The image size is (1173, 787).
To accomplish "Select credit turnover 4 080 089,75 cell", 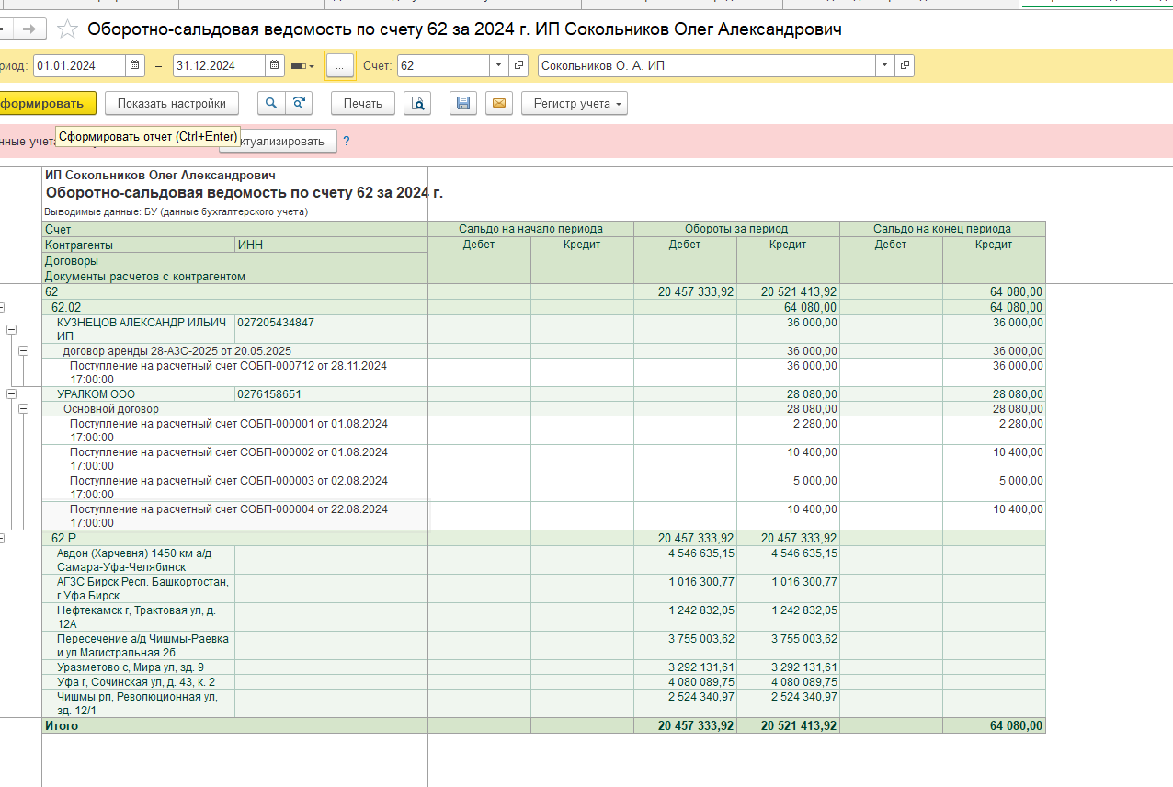I will point(788,682).
